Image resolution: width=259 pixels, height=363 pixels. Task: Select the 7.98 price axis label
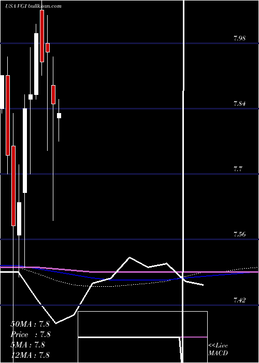[x=239, y=38]
